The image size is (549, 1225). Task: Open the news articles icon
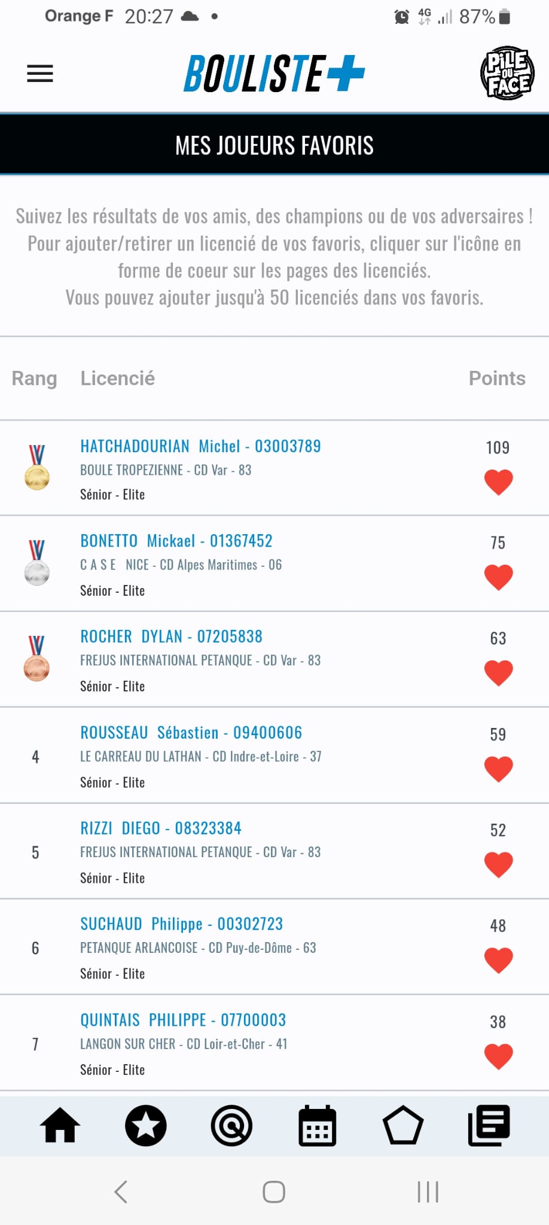coord(489,1125)
